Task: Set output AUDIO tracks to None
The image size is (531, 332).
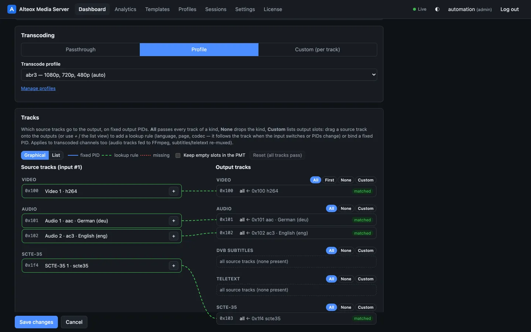Action: [346, 208]
